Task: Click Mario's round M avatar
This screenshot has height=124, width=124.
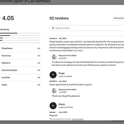Action: 53,106
